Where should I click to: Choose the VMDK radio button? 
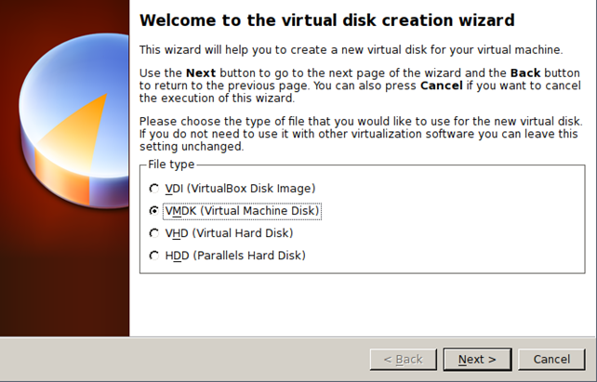click(153, 211)
